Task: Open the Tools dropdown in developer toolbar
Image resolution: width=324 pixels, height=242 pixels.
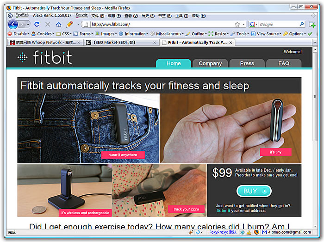Action: click(x=240, y=34)
